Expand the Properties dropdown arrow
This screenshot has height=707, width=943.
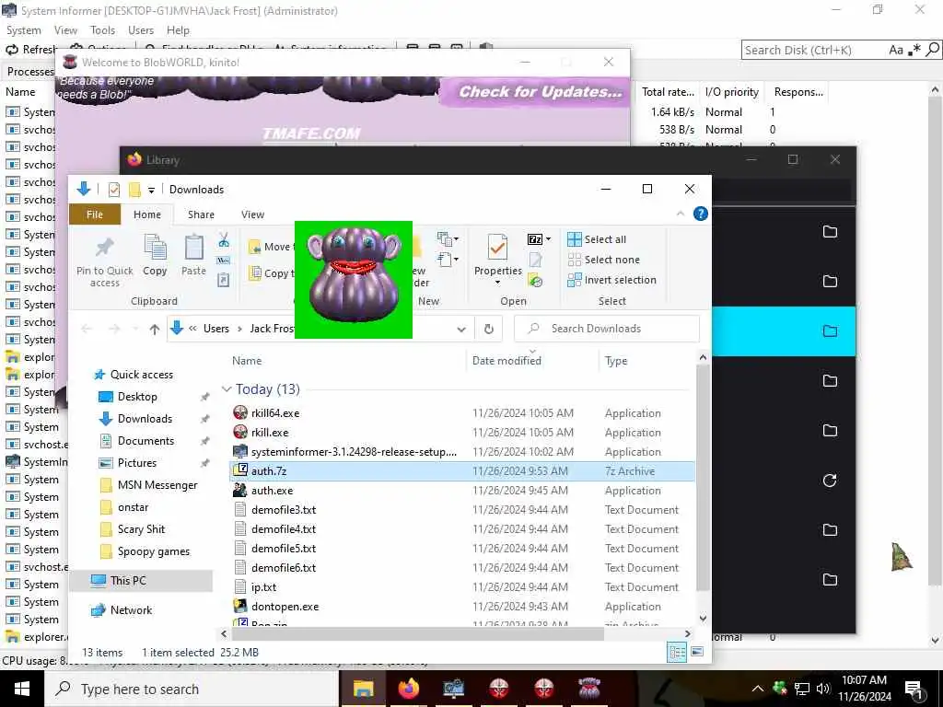(497, 283)
